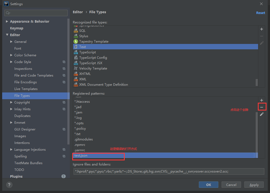The height and width of the screenshot is (193, 270).
Task: Click the IntelliJ logo in title bar
Action: coord(6,4)
